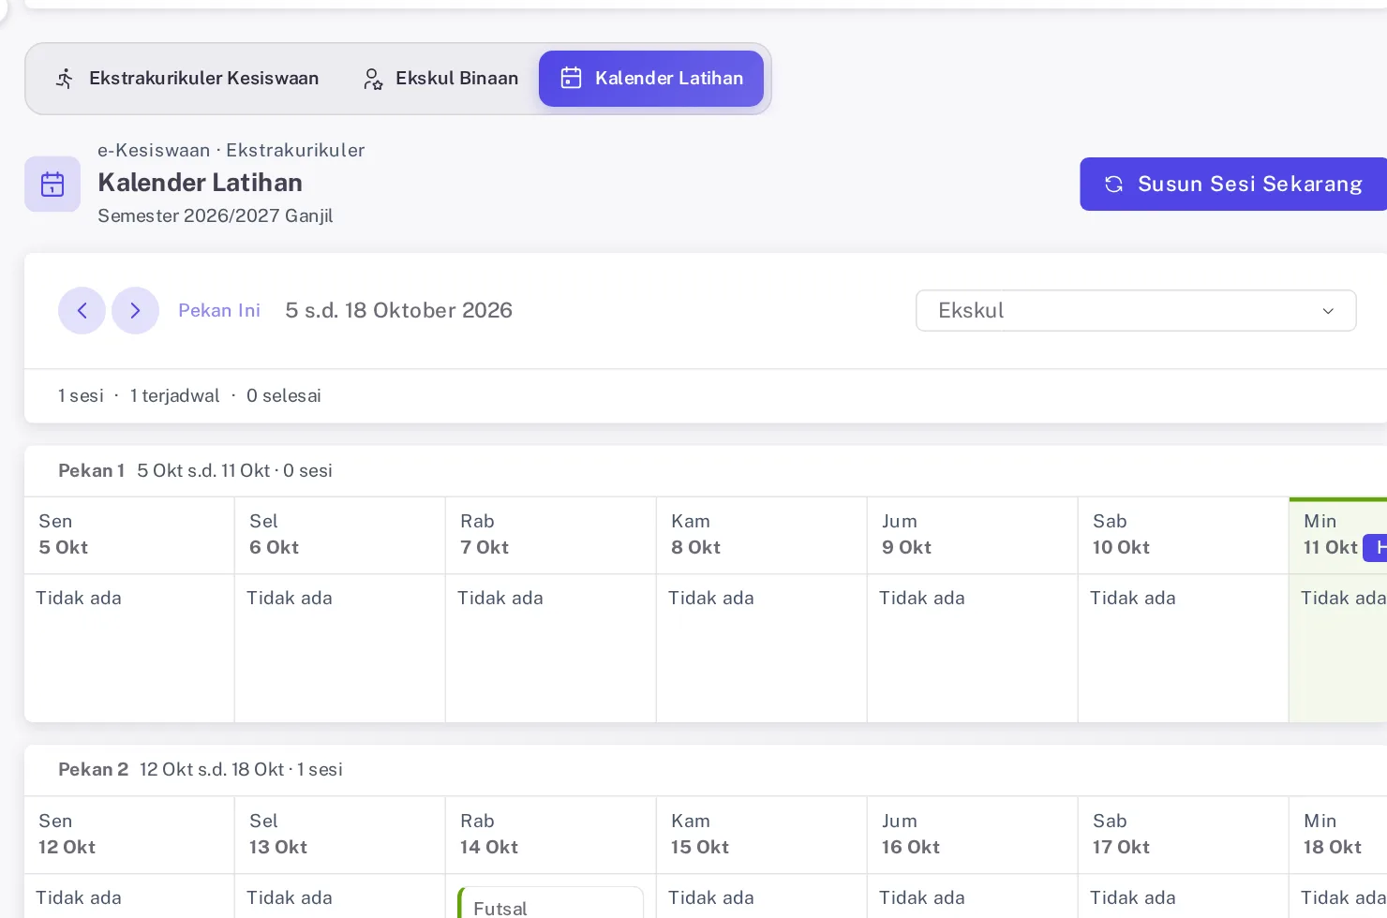Select the Sab 10 Okt day header

(x=1184, y=535)
